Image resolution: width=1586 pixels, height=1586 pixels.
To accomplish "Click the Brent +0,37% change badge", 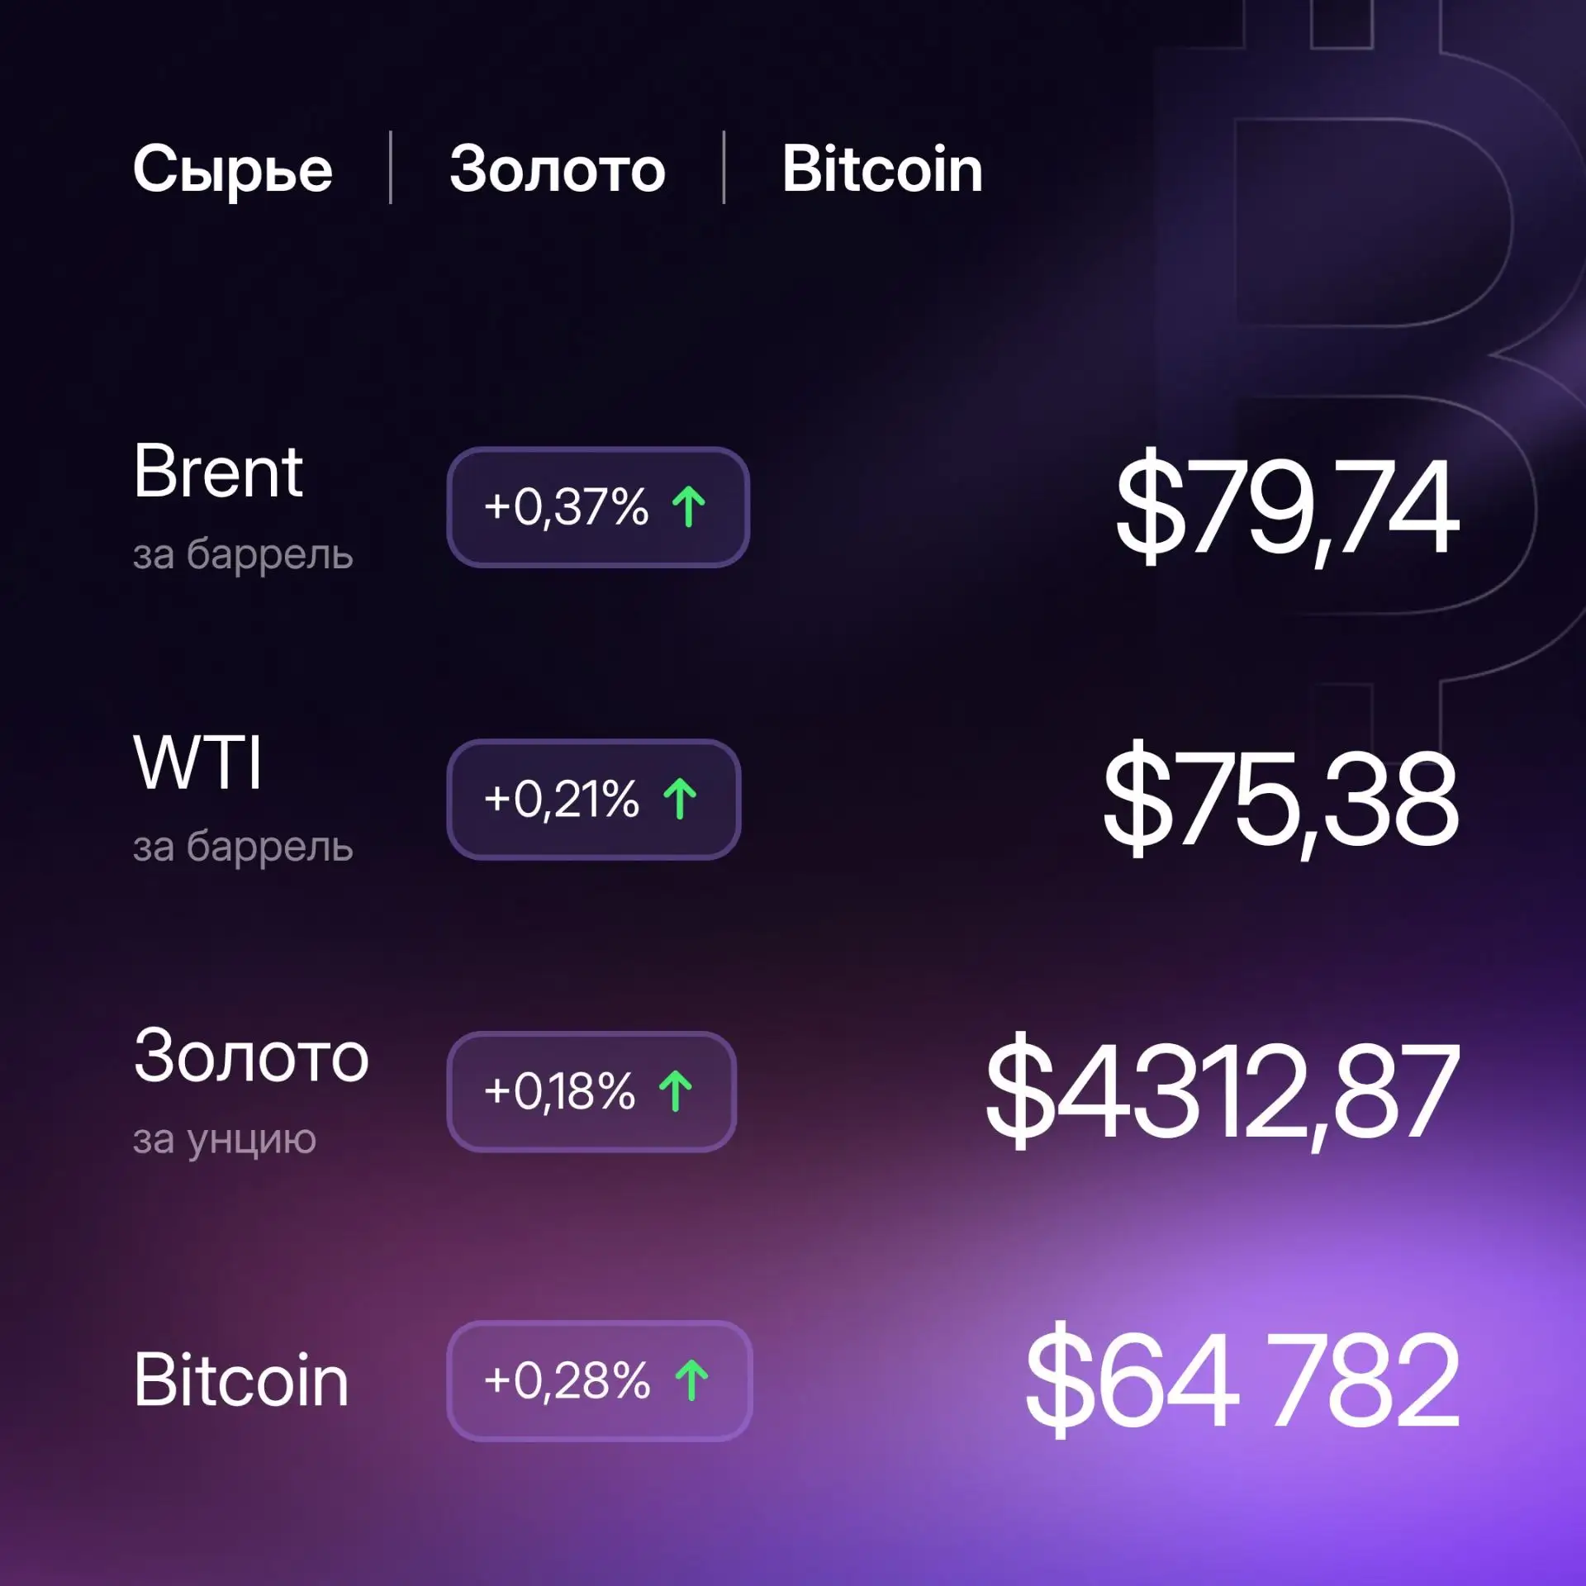I will [598, 507].
